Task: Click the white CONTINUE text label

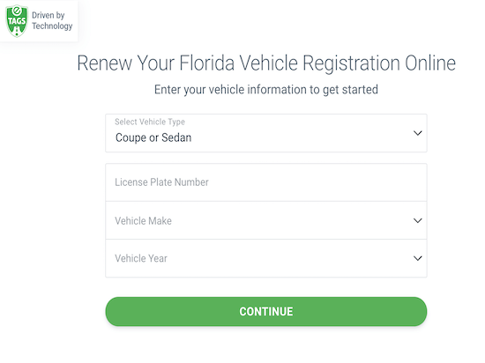Action: tap(266, 311)
